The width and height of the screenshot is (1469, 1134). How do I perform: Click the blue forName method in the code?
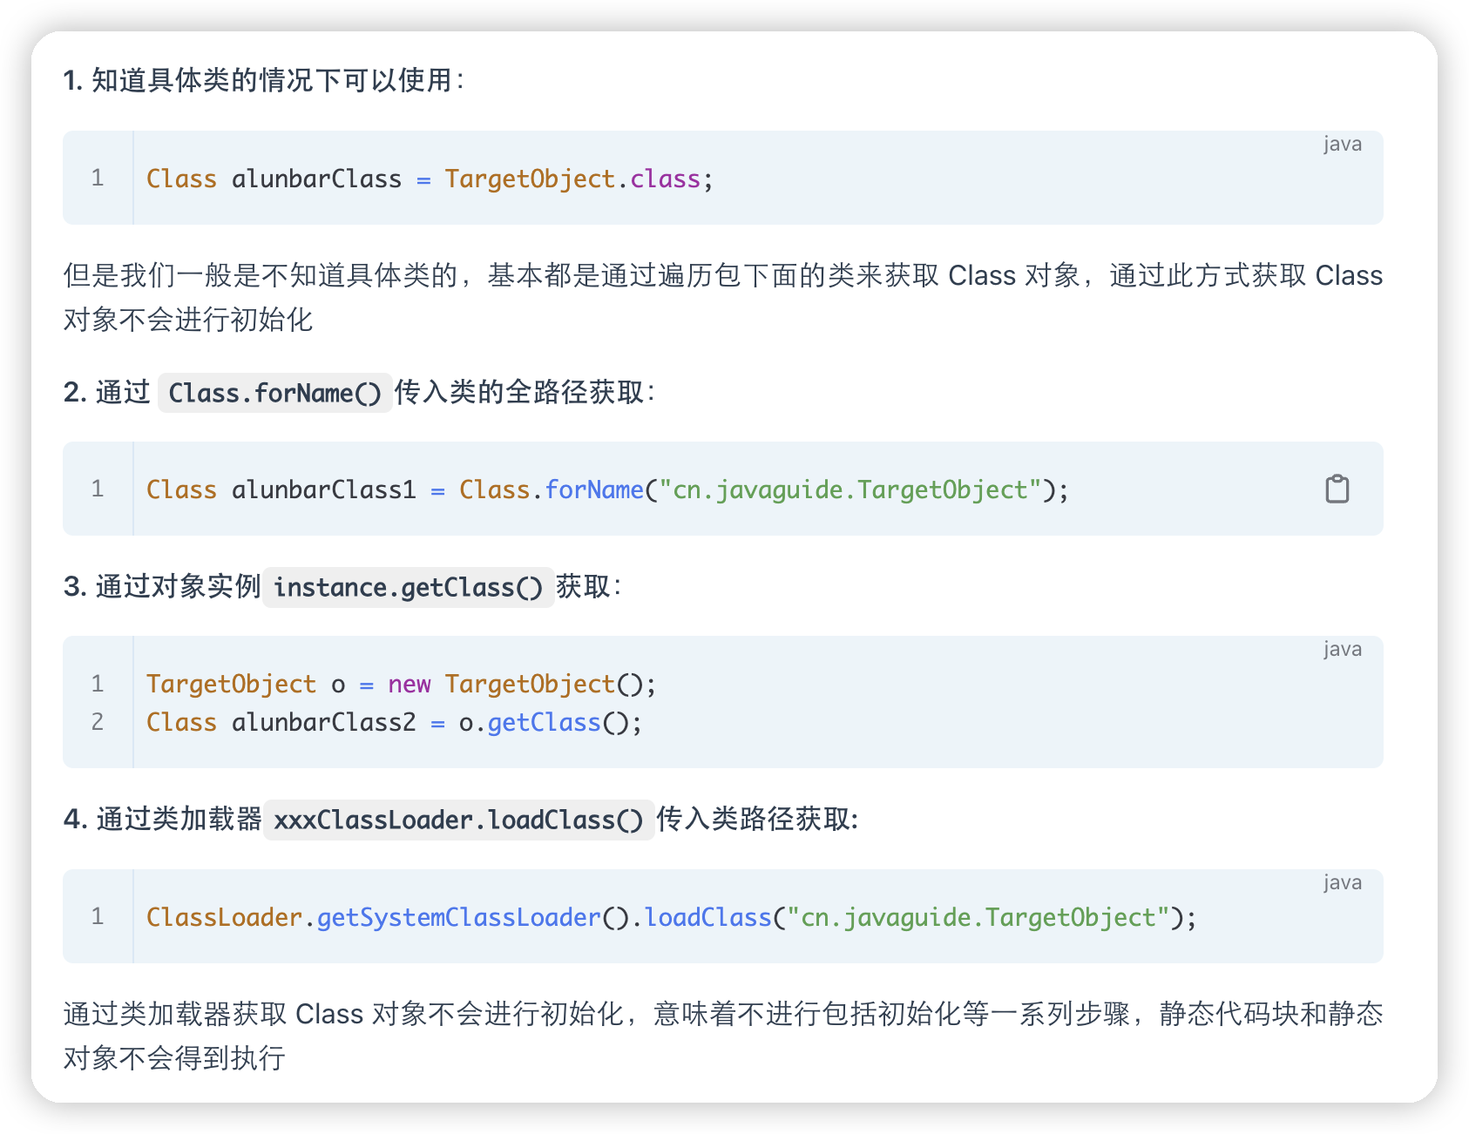pos(593,490)
